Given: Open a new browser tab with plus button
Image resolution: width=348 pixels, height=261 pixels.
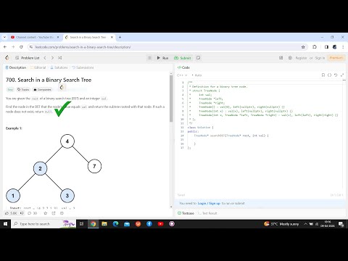Looking at the screenshot, I should (120, 37).
